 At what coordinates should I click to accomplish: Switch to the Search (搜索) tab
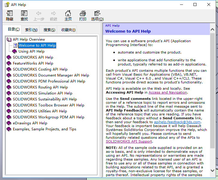coord(49,30)
